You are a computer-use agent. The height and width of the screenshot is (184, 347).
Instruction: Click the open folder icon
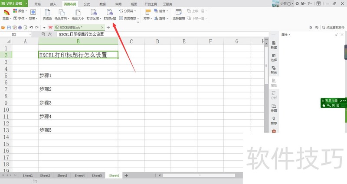[x=3, y=28]
